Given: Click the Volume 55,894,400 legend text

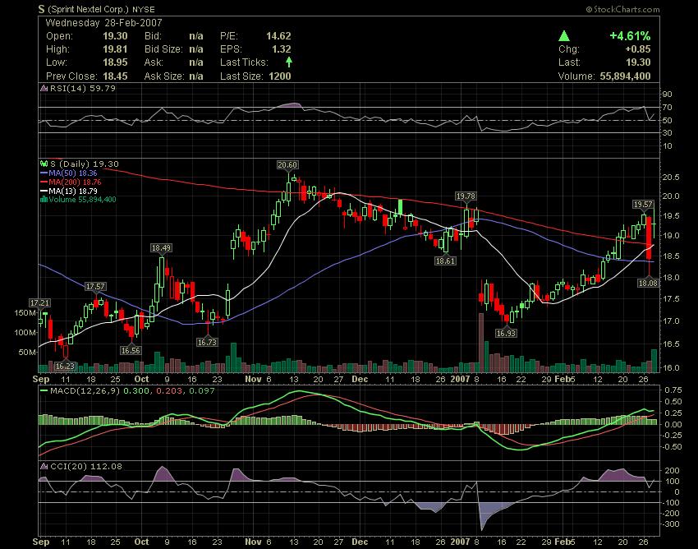Looking at the screenshot, I should click(x=82, y=200).
